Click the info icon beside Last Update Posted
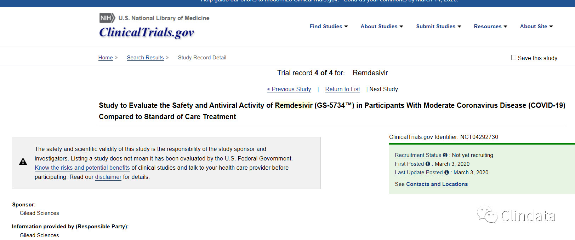This screenshot has height=240, width=575. (446, 172)
